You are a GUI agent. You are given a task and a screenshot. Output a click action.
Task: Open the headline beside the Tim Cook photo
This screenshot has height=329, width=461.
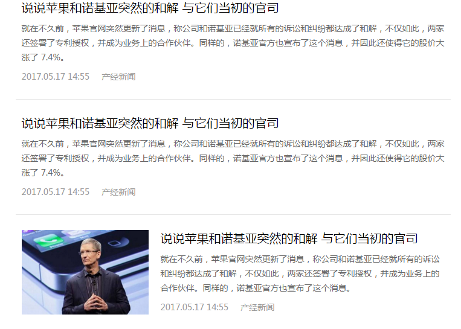[289, 238]
